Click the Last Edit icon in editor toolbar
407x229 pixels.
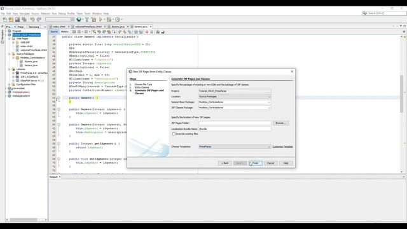74,32
